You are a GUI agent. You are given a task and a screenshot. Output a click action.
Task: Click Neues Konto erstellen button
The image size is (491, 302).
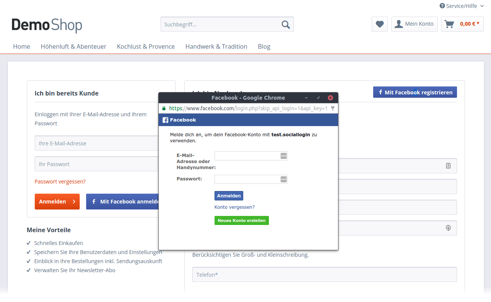point(242,220)
